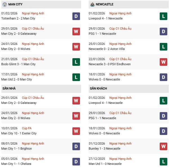Select the Man City 1 - 1 Brighton result
This screenshot has height=168, width=169.
pyautogui.click(x=16, y=149)
